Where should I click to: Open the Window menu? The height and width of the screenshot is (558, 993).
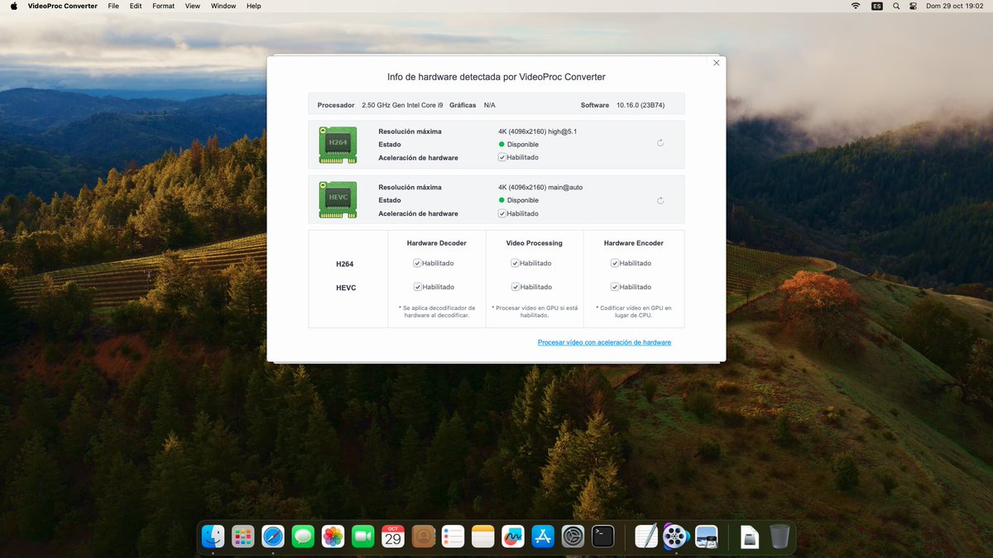(x=223, y=6)
